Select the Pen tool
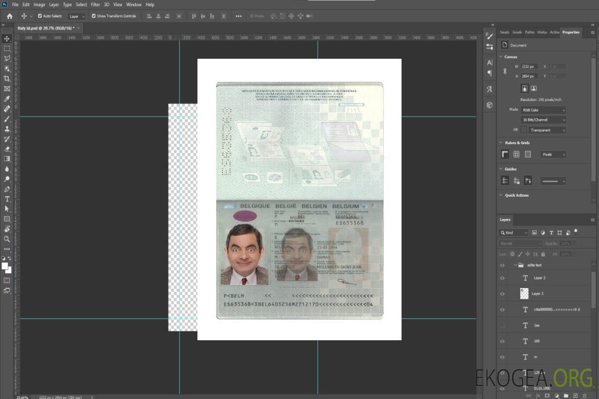The width and height of the screenshot is (599, 399). pos(7,189)
